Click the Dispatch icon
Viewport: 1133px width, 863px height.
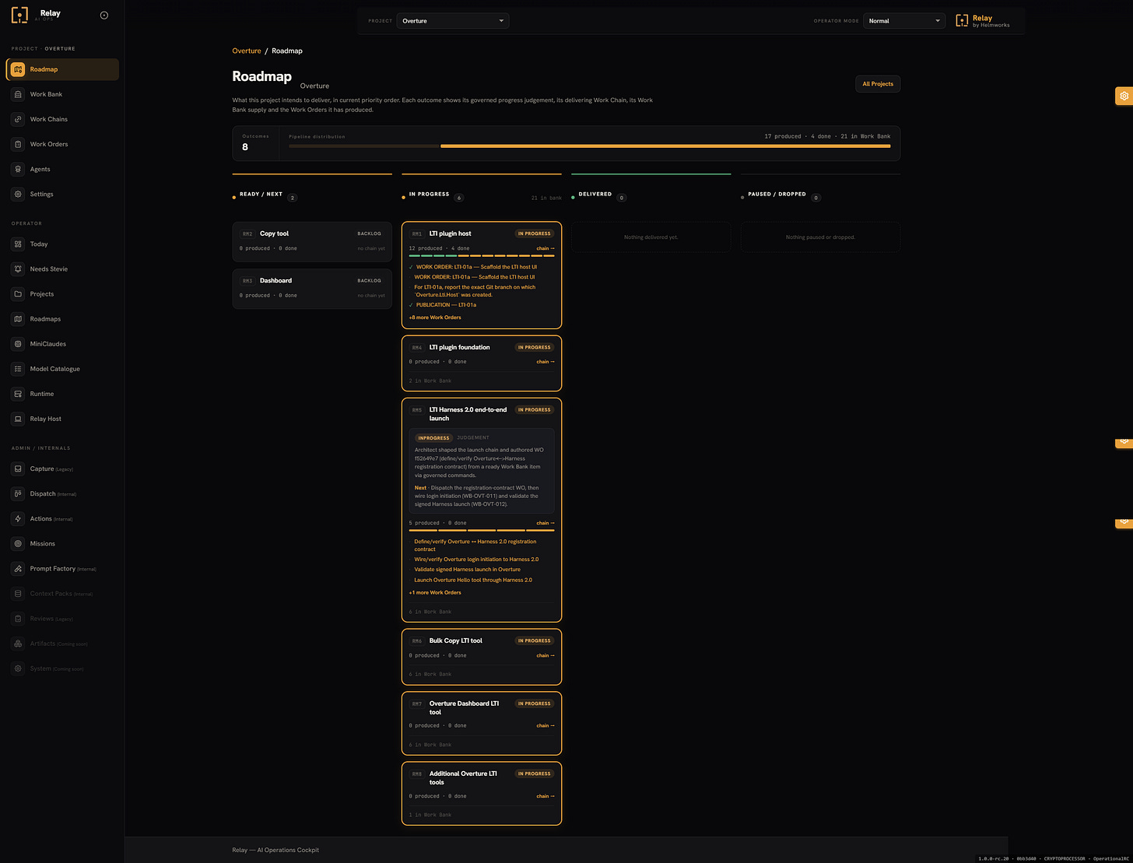(18, 493)
